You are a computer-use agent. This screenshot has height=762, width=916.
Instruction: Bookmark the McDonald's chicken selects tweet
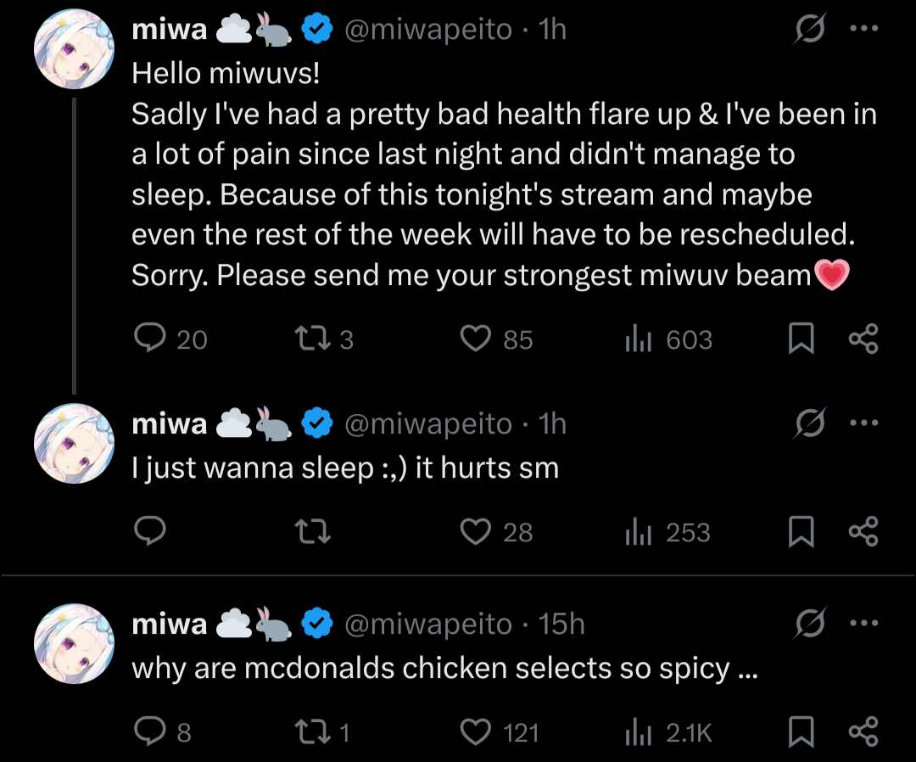[801, 731]
